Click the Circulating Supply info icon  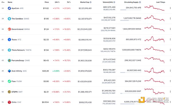point(140,2)
